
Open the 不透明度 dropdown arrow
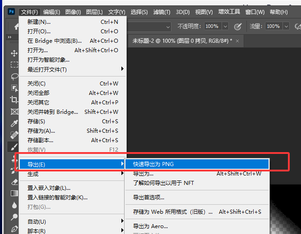tap(225, 26)
